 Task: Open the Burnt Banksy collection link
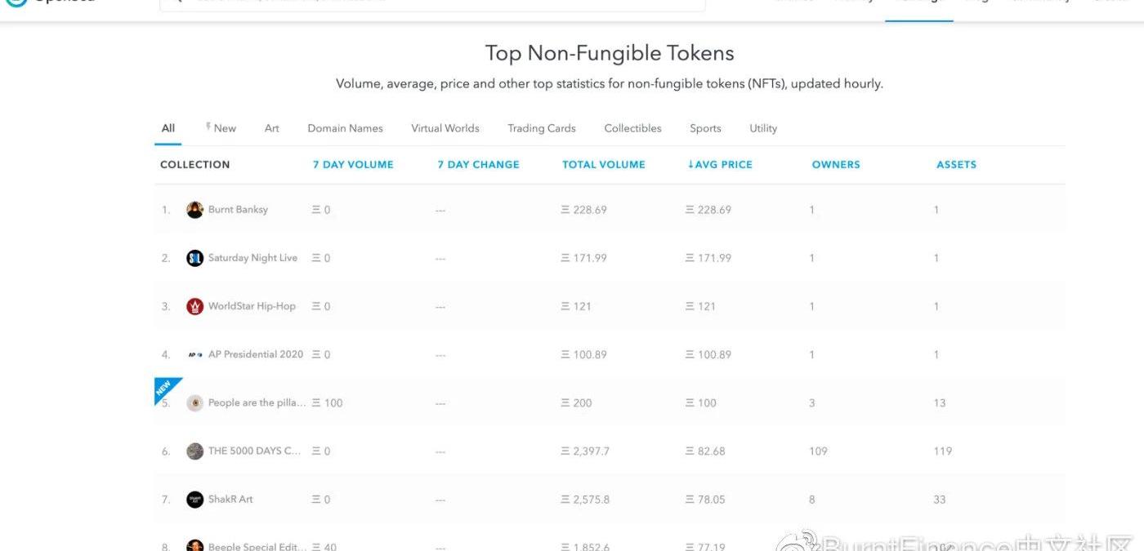(x=238, y=210)
